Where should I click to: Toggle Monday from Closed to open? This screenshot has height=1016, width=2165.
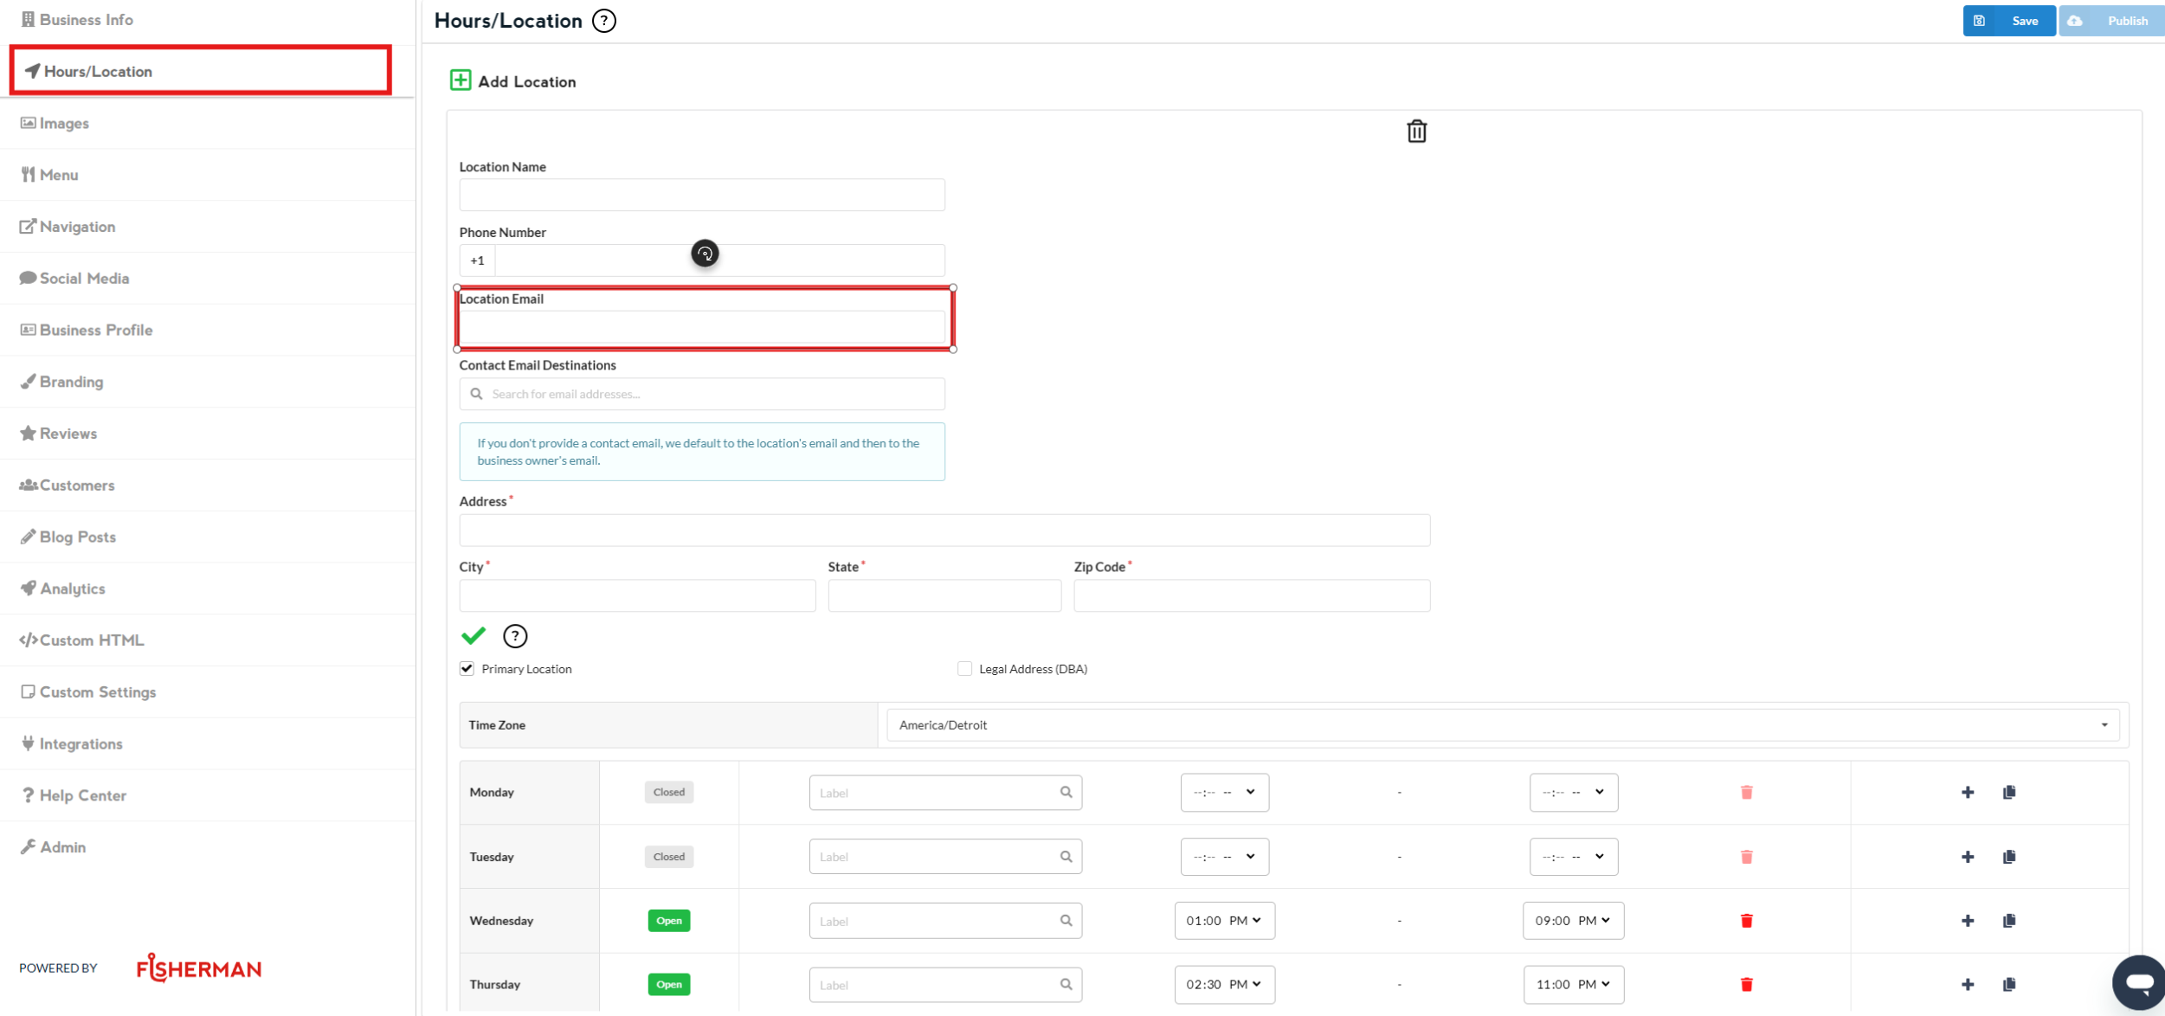click(x=668, y=792)
